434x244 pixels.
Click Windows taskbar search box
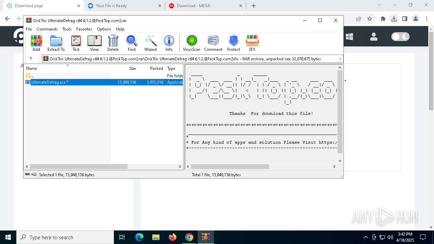click(x=65, y=237)
